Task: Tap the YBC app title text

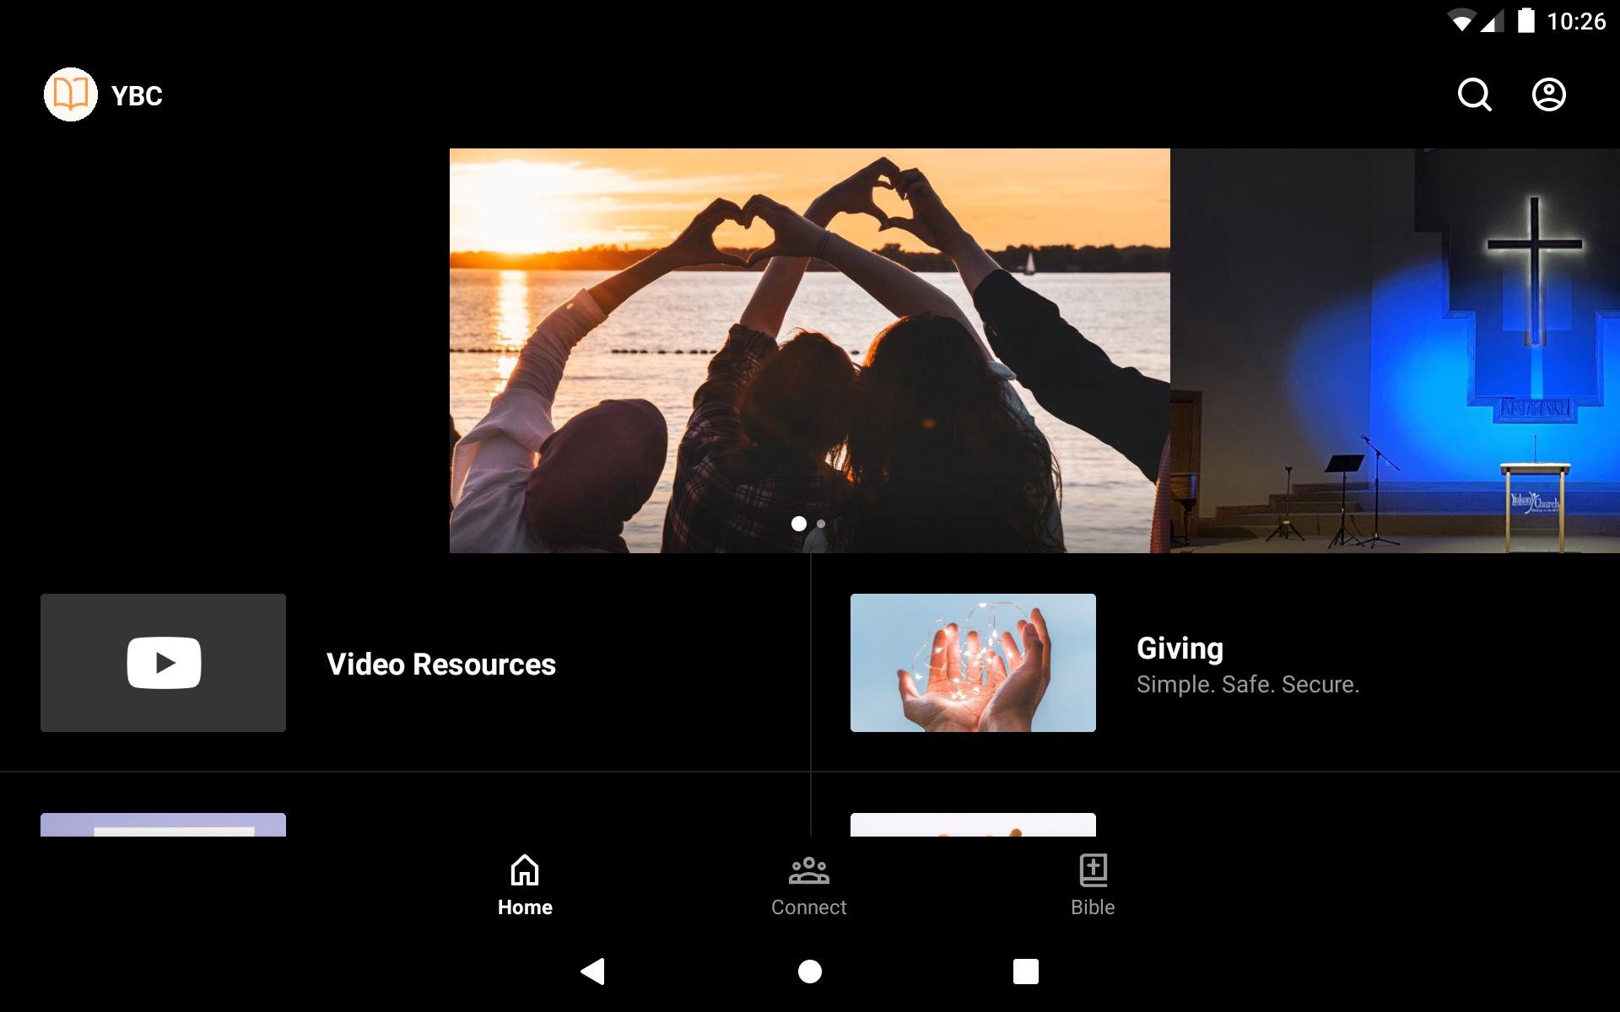Action: point(137,96)
